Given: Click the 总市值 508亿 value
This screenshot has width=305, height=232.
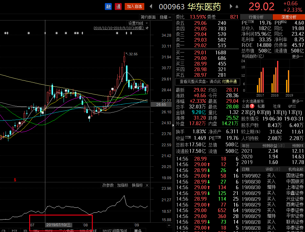Looking at the screenshot, I should pyautogui.click(x=265, y=51).
